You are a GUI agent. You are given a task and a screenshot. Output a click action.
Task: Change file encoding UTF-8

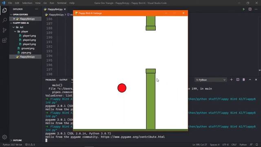tap(226, 145)
